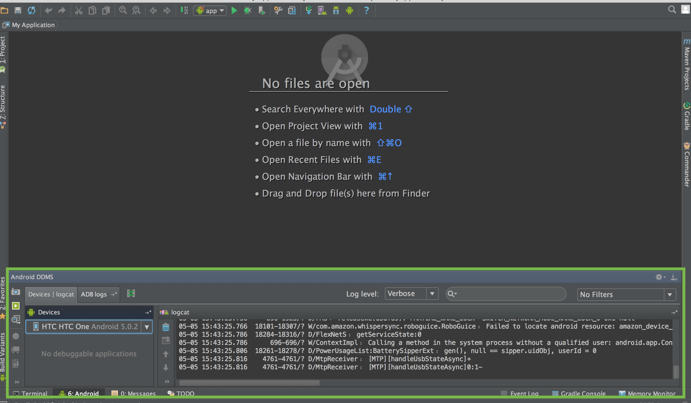Open the TODO tool window tab
The image size is (691, 403).
pyautogui.click(x=181, y=394)
